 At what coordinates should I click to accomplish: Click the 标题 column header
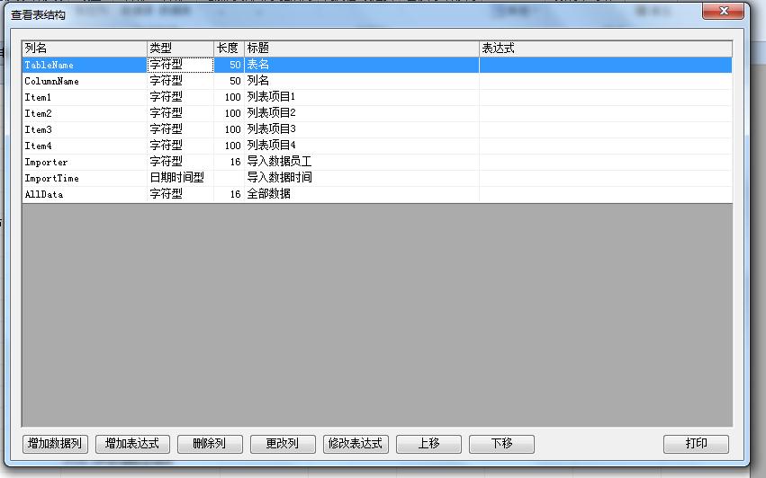362,49
